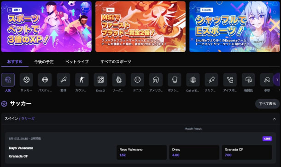Select the テニス tennis category icon
The width and height of the screenshot is (281, 167).
pyautogui.click(x=137, y=80)
